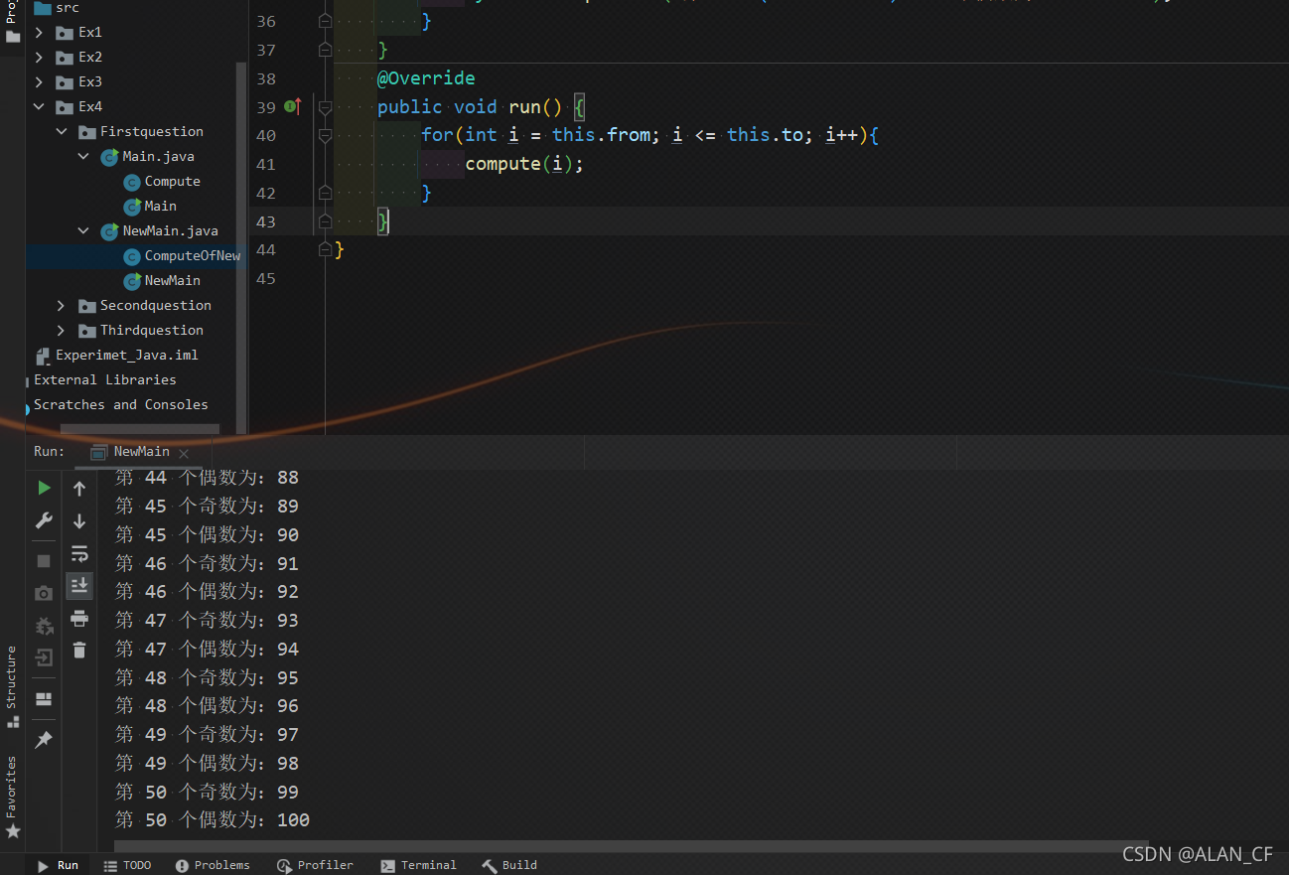Click the Favorites star icon
The image size is (1289, 875).
tap(12, 830)
